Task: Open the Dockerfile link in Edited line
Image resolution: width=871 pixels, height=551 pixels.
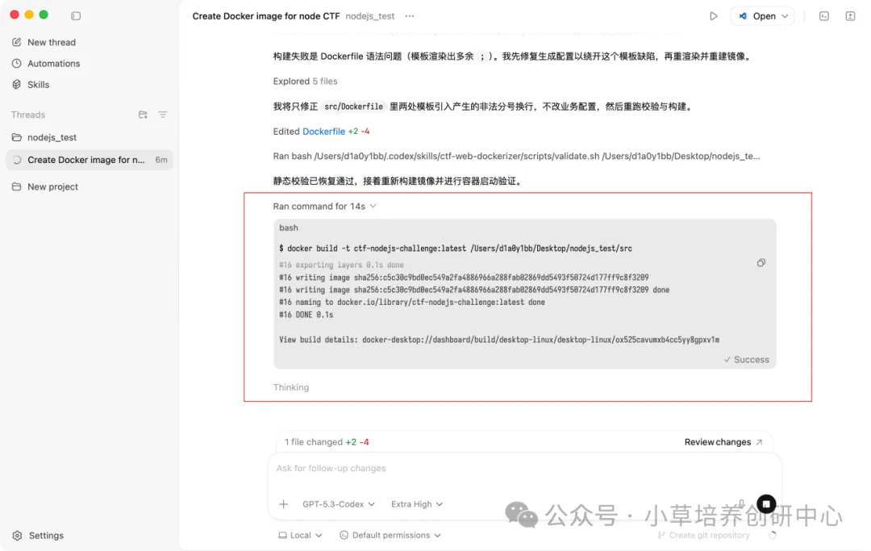Action: click(x=323, y=131)
